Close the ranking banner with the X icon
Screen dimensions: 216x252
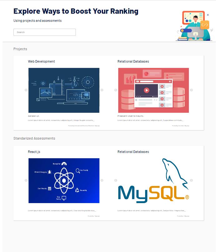(x=208, y=15)
